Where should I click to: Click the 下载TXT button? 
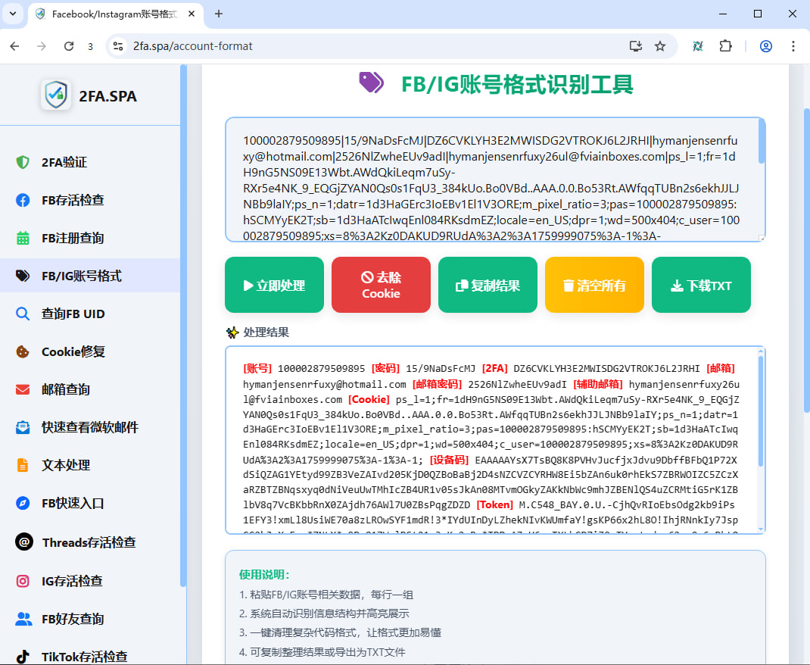click(701, 285)
